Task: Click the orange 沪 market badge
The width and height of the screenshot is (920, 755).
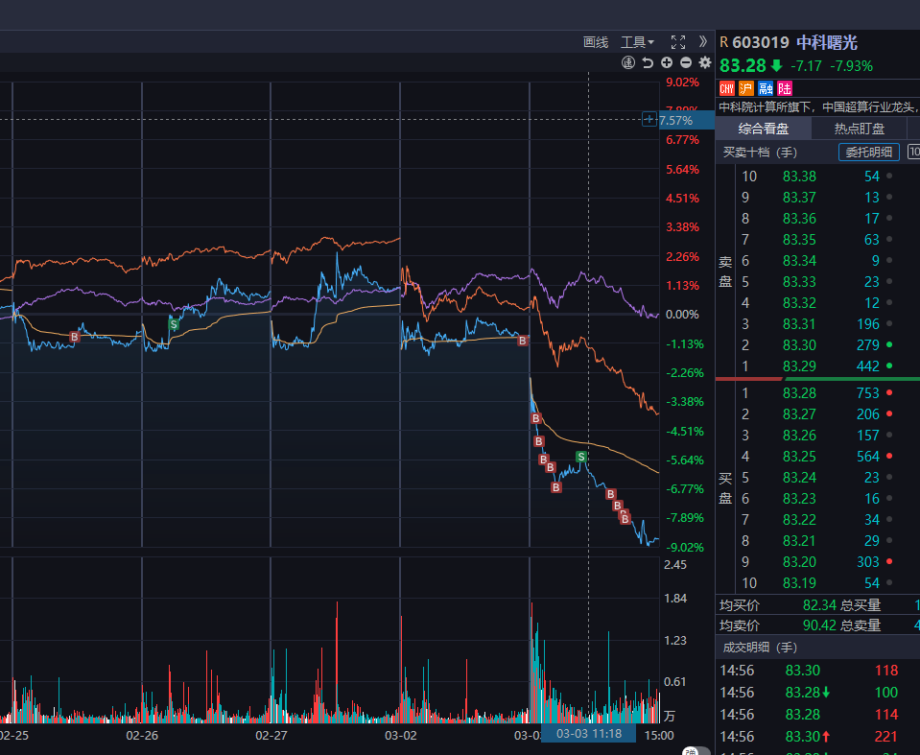Action: click(745, 88)
